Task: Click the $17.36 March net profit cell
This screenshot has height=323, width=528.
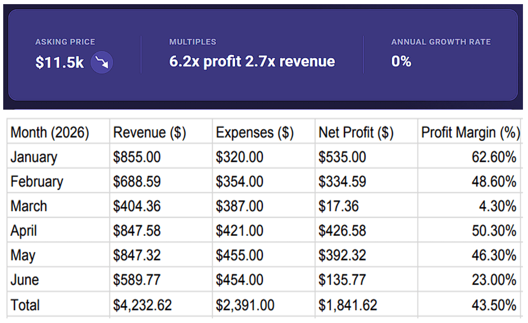Action: (x=367, y=206)
